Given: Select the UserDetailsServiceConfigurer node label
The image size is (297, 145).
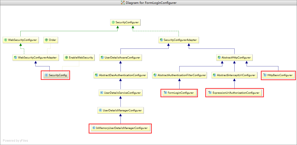Looking at the screenshot, I should click(x=122, y=93).
